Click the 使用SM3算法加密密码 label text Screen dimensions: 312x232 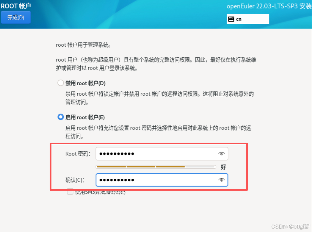pos(100,192)
